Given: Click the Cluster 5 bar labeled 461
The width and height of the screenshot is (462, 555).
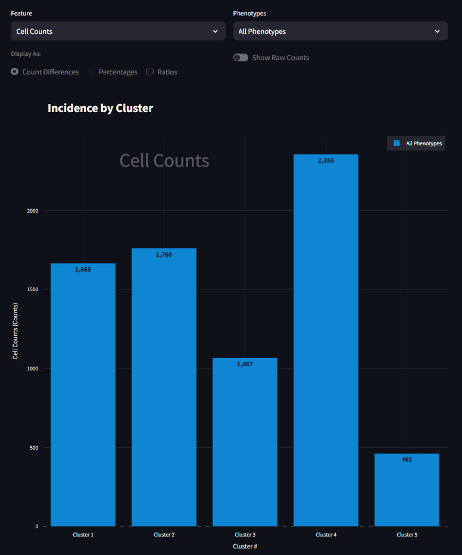Looking at the screenshot, I should click(x=407, y=490).
